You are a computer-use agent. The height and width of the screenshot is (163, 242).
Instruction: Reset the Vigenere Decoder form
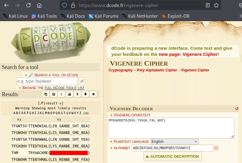[236, 108]
